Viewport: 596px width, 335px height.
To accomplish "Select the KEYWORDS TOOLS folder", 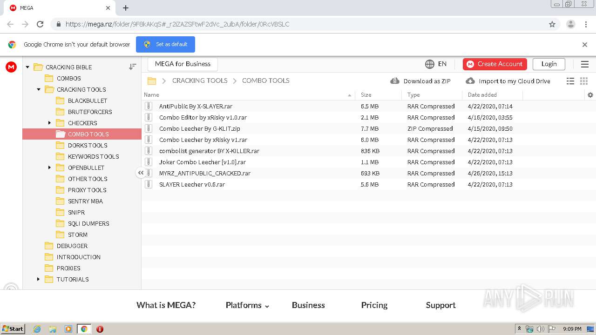I will [x=93, y=156].
